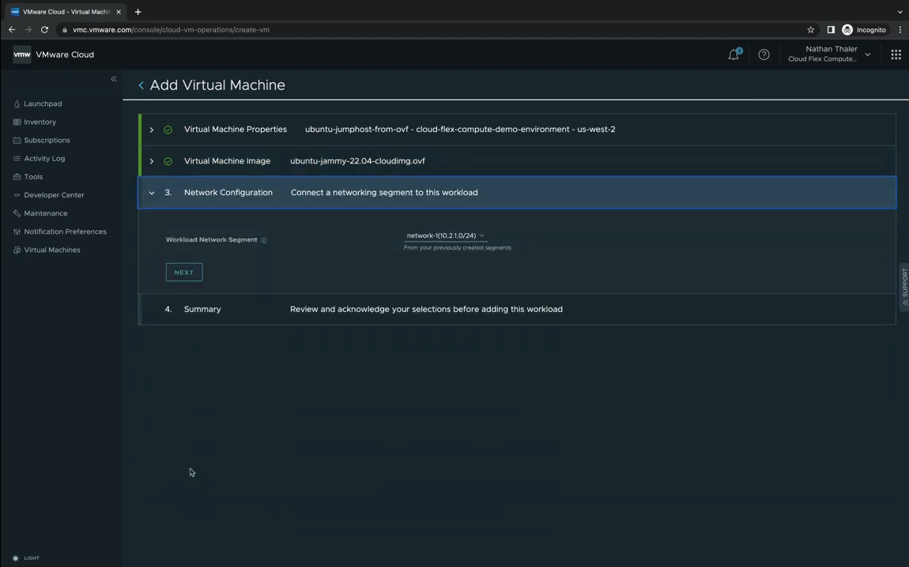909x567 pixels.
Task: Click the browser address bar URL
Action: 171,29
